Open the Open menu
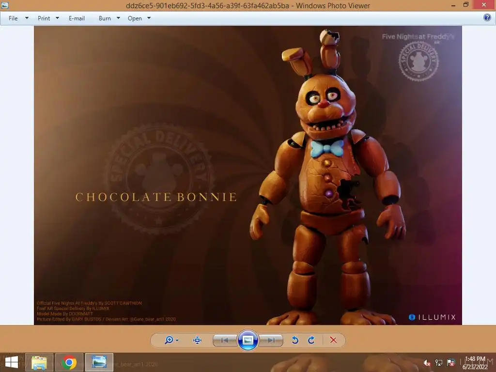This screenshot has height=372, width=496. [x=135, y=18]
